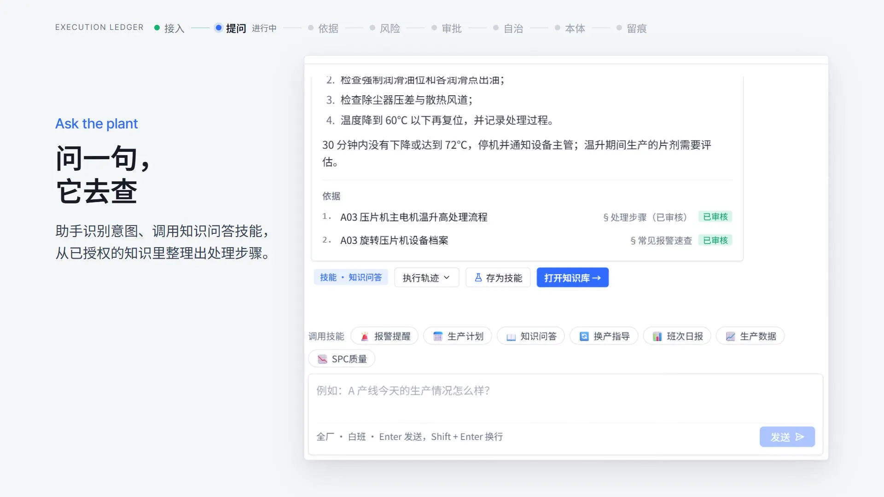Open the 留痕 step
This screenshot has height=497, width=884.
click(x=632, y=28)
